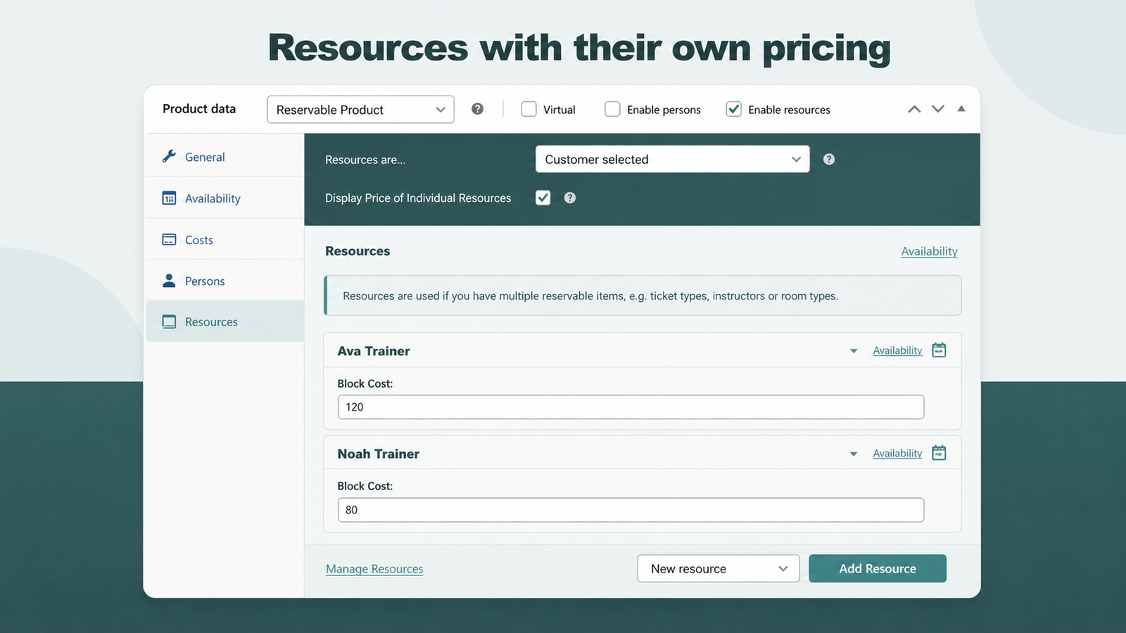This screenshot has width=1126, height=633.
Task: Click the wrench icon beside General
Action: (169, 156)
